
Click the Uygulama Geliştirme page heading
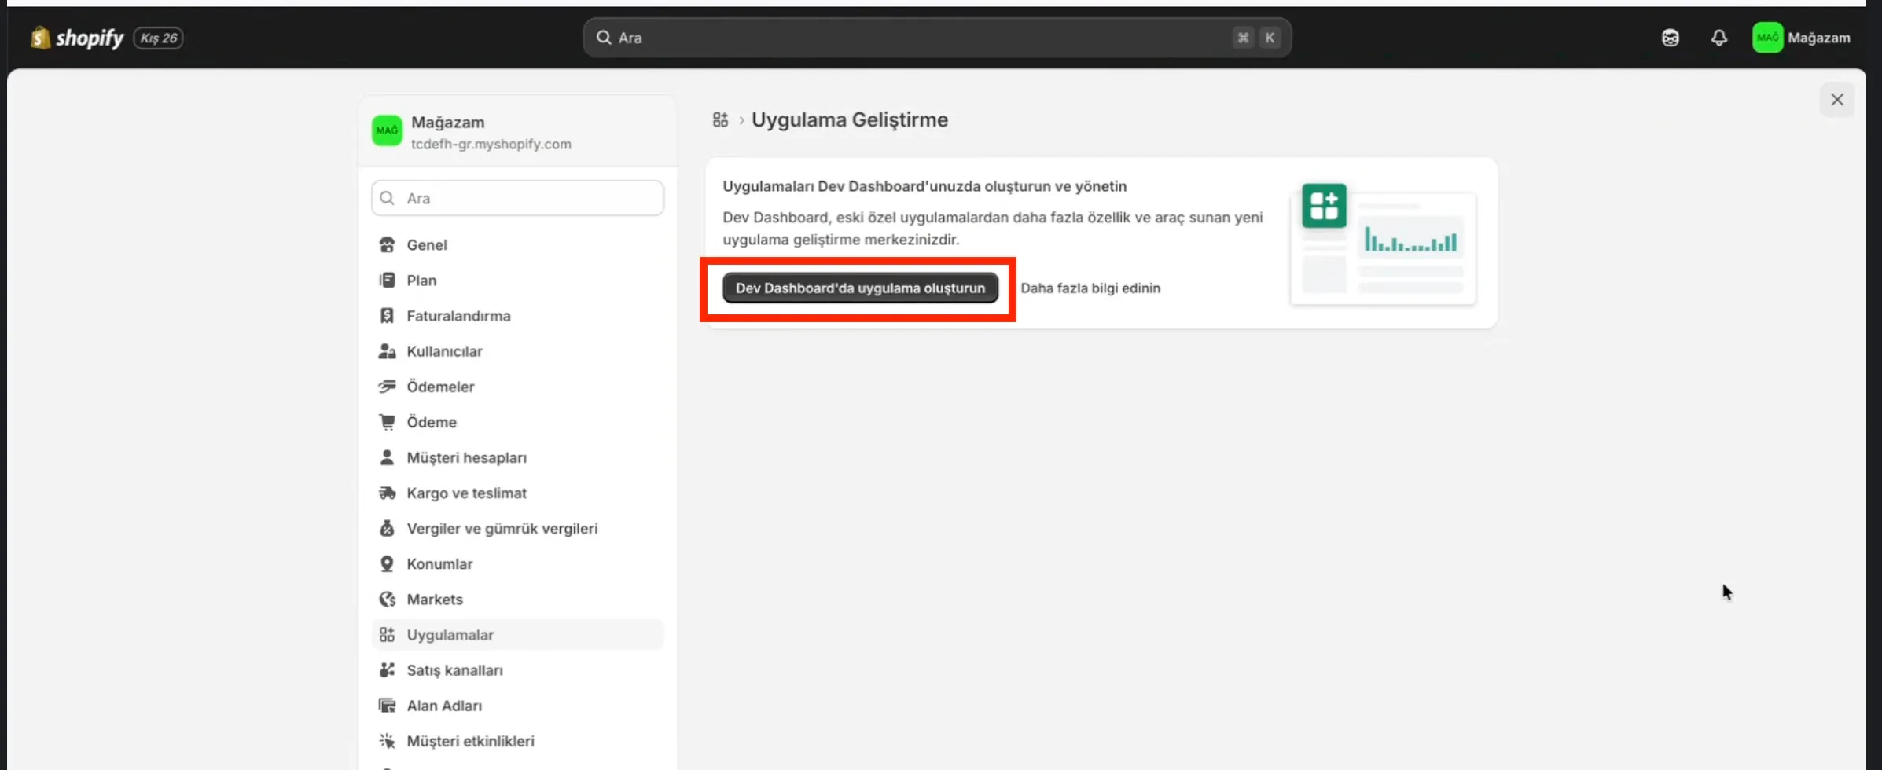point(850,119)
